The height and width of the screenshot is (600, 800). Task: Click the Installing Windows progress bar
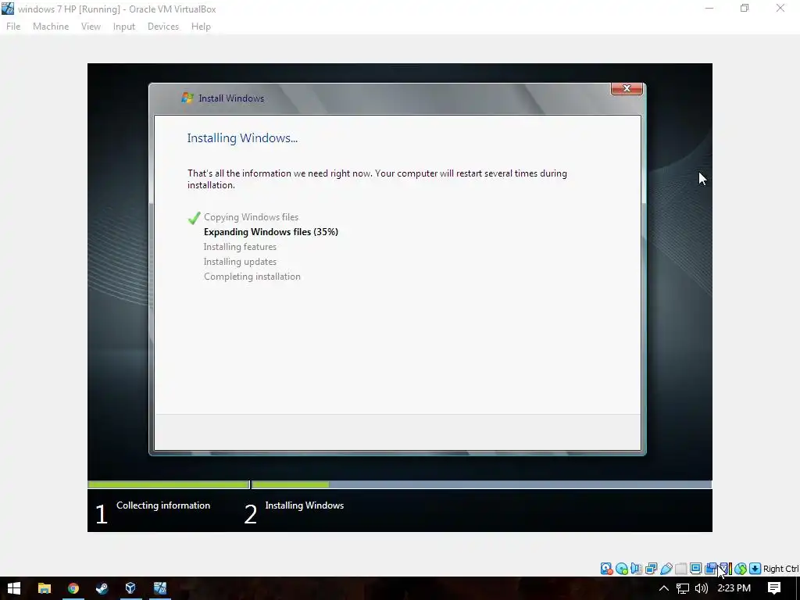[x=481, y=484]
